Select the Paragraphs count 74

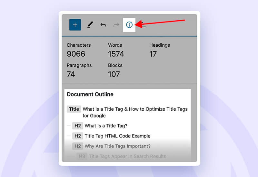pos(71,74)
